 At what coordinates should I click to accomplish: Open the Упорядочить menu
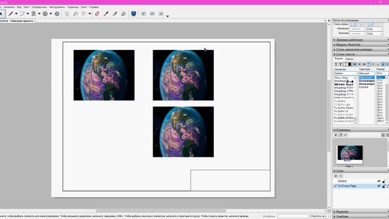[x=39, y=7]
